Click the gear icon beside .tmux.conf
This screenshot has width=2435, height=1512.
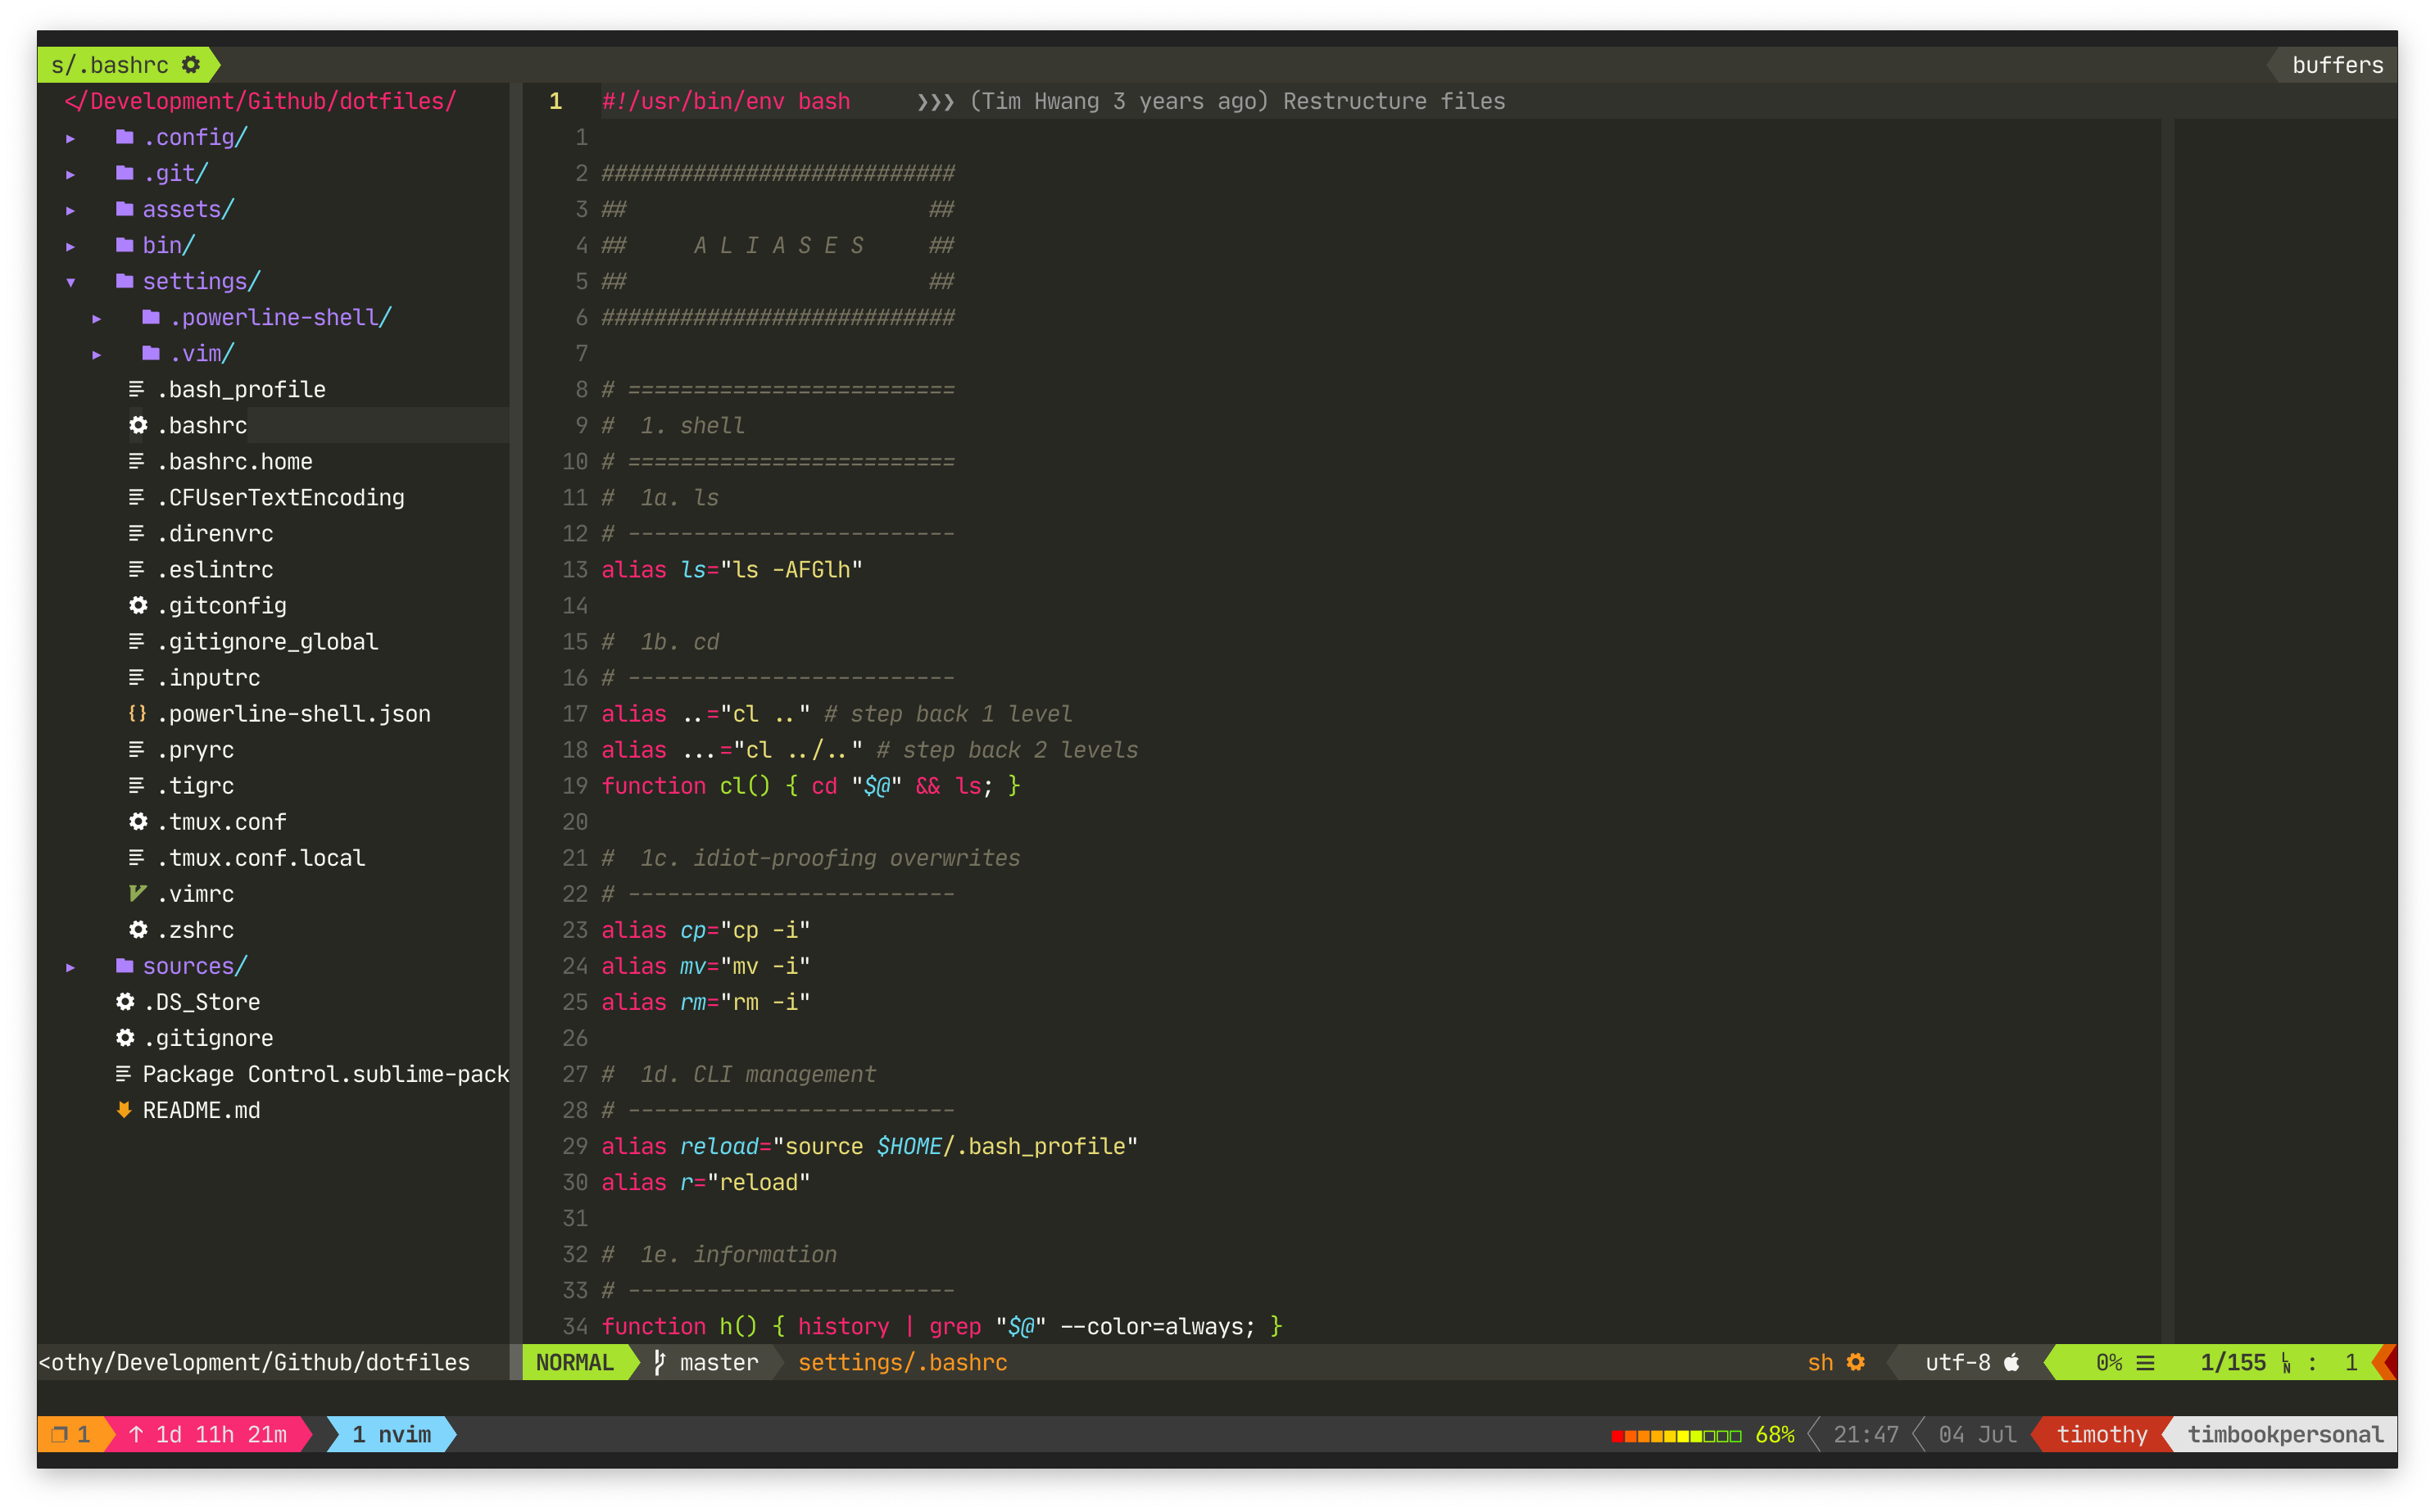click(138, 821)
